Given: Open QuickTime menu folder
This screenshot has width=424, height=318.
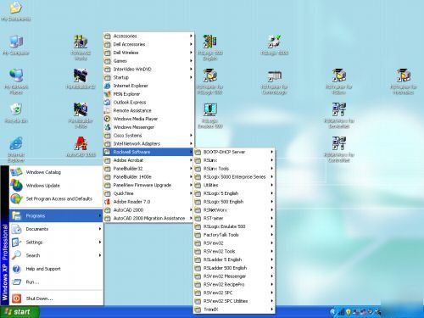Looking at the screenshot, I should (x=148, y=193).
